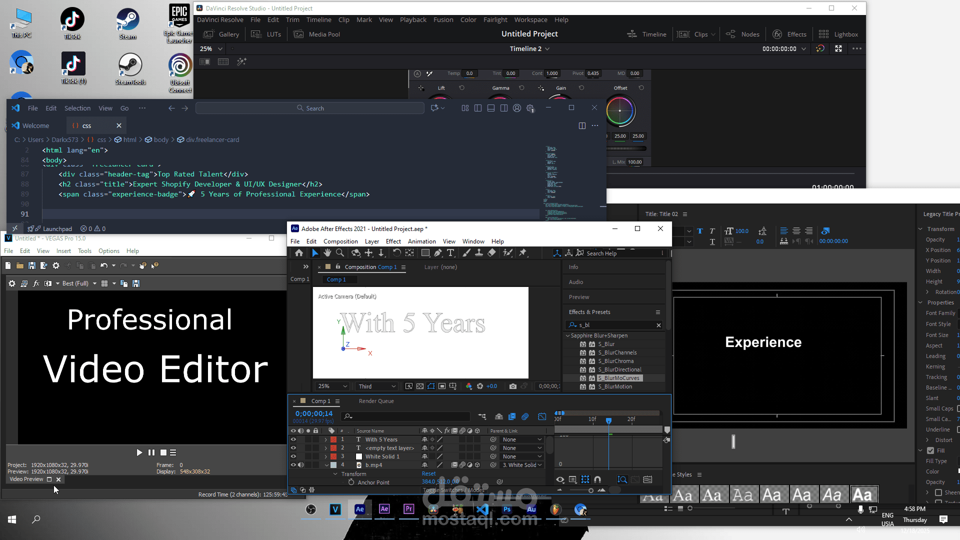Hide the With 5 Years layer
Image resolution: width=960 pixels, height=540 pixels.
(293, 439)
